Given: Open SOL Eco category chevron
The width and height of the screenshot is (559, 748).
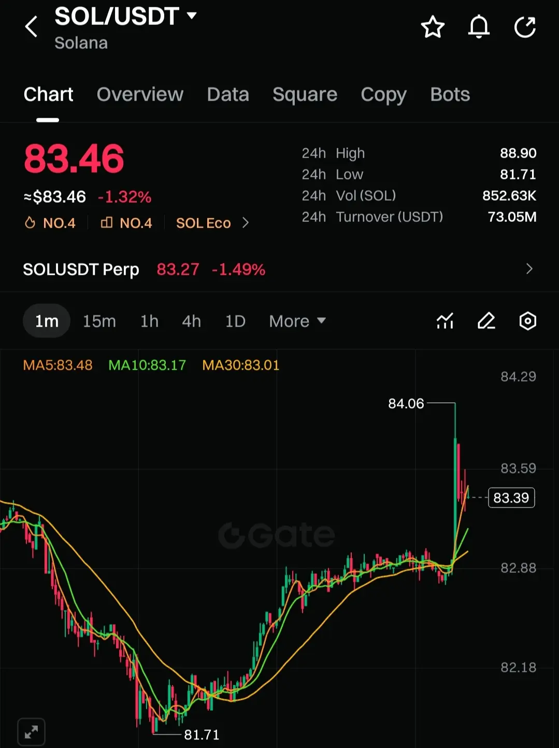Looking at the screenshot, I should (x=246, y=223).
